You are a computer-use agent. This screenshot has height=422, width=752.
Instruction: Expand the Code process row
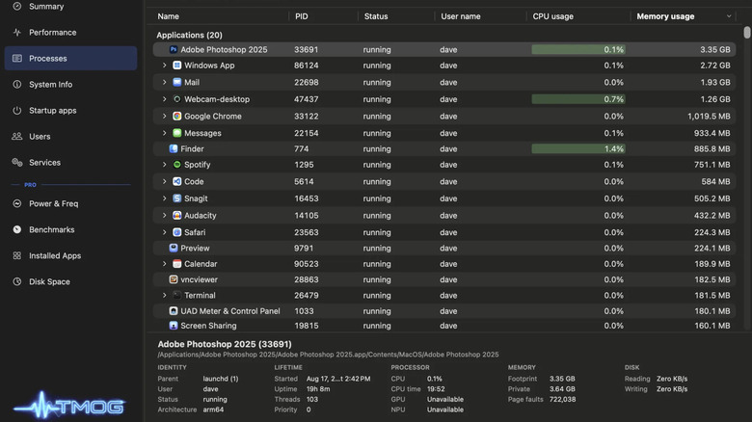(164, 181)
